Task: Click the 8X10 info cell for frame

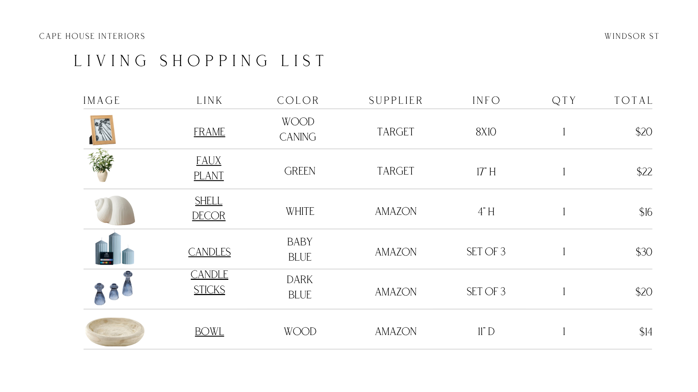Action: (486, 132)
